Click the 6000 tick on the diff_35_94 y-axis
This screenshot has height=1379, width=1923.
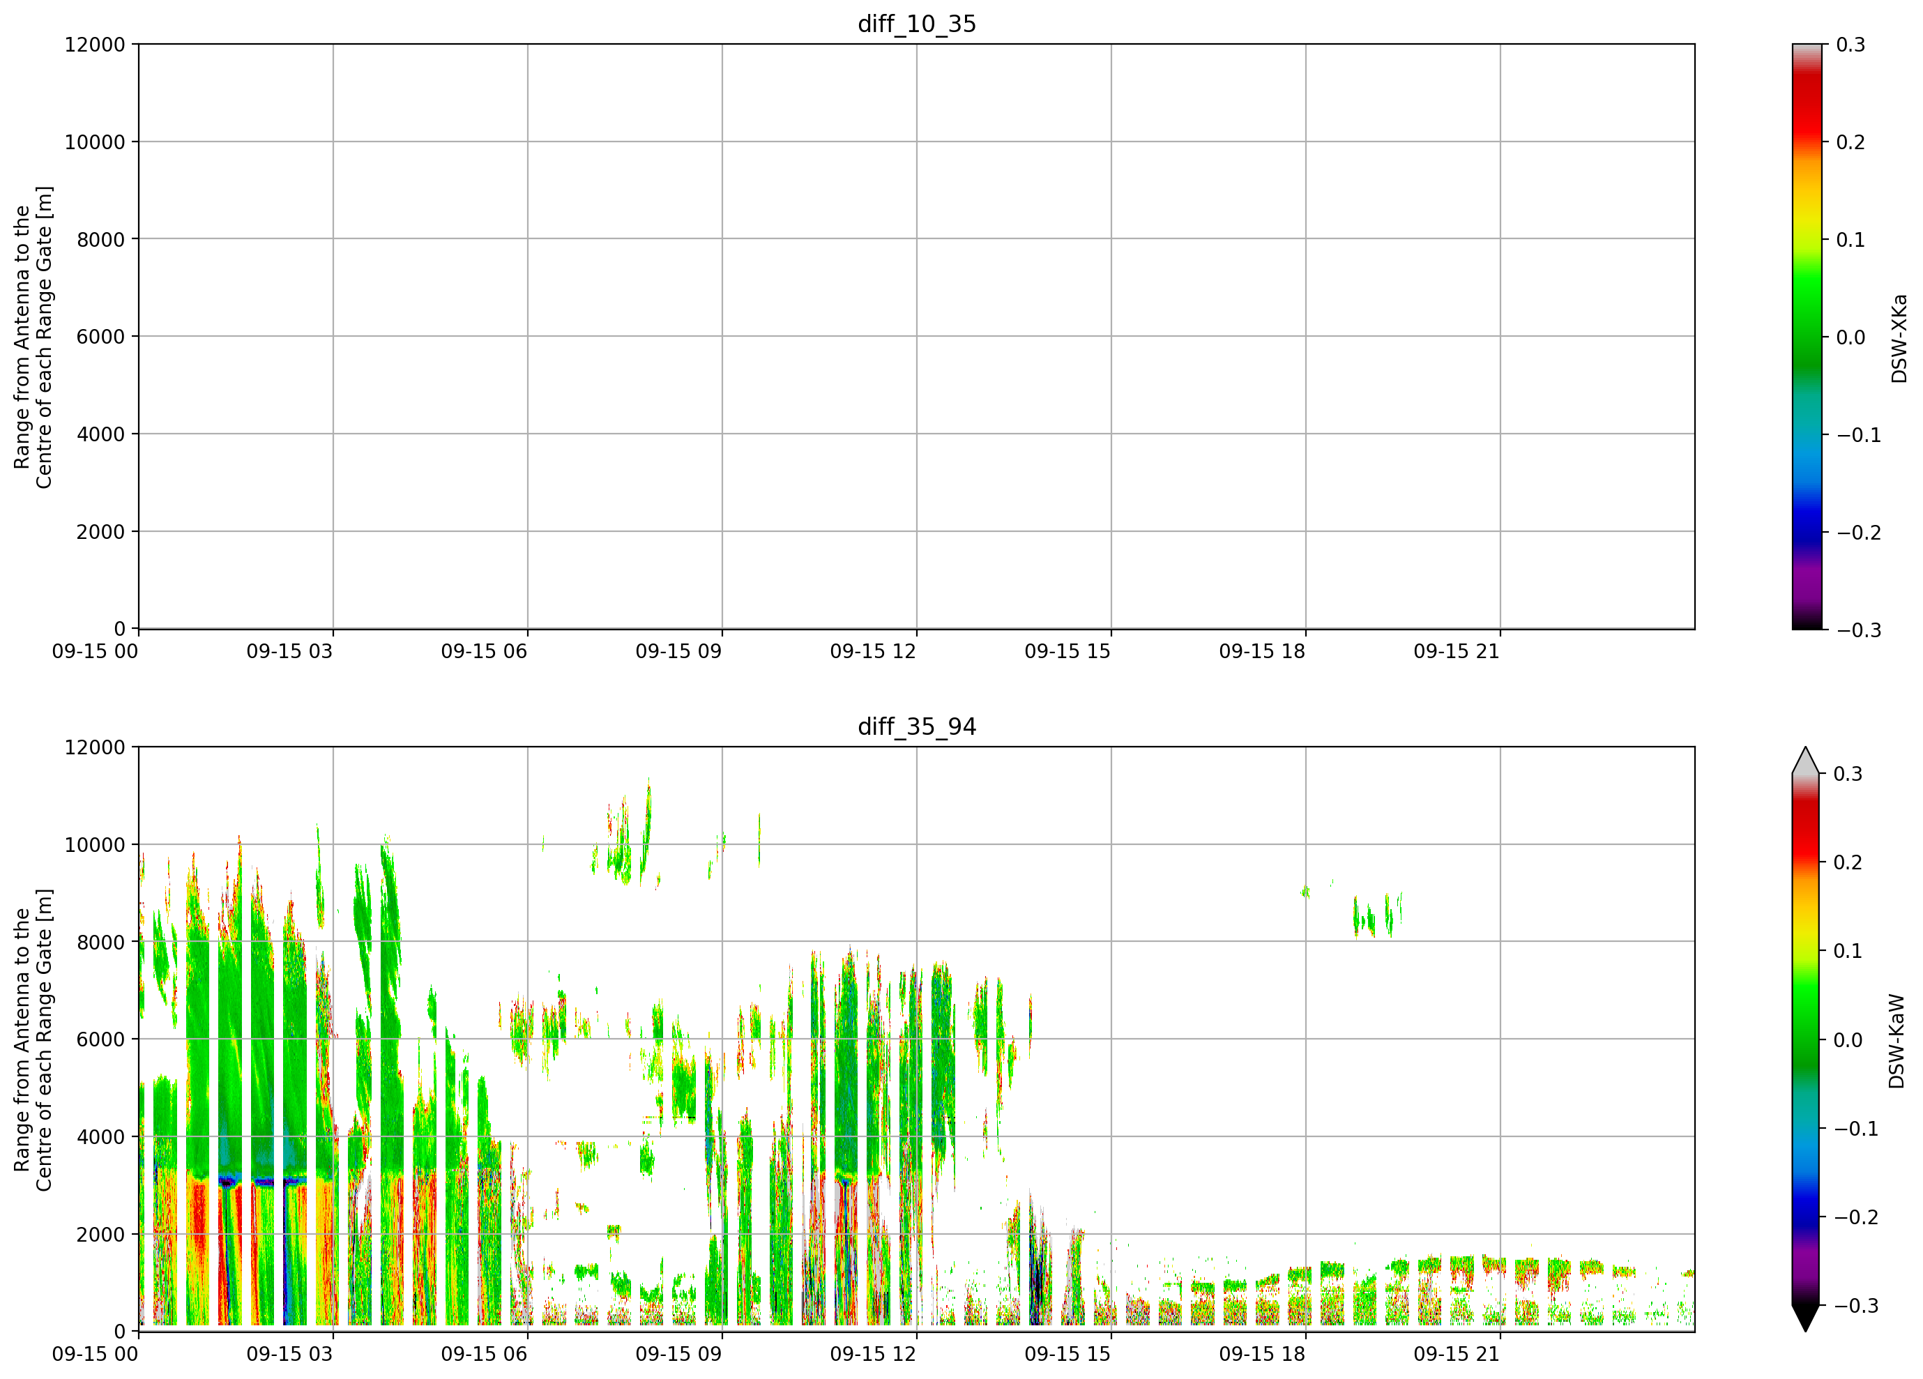[x=101, y=1039]
